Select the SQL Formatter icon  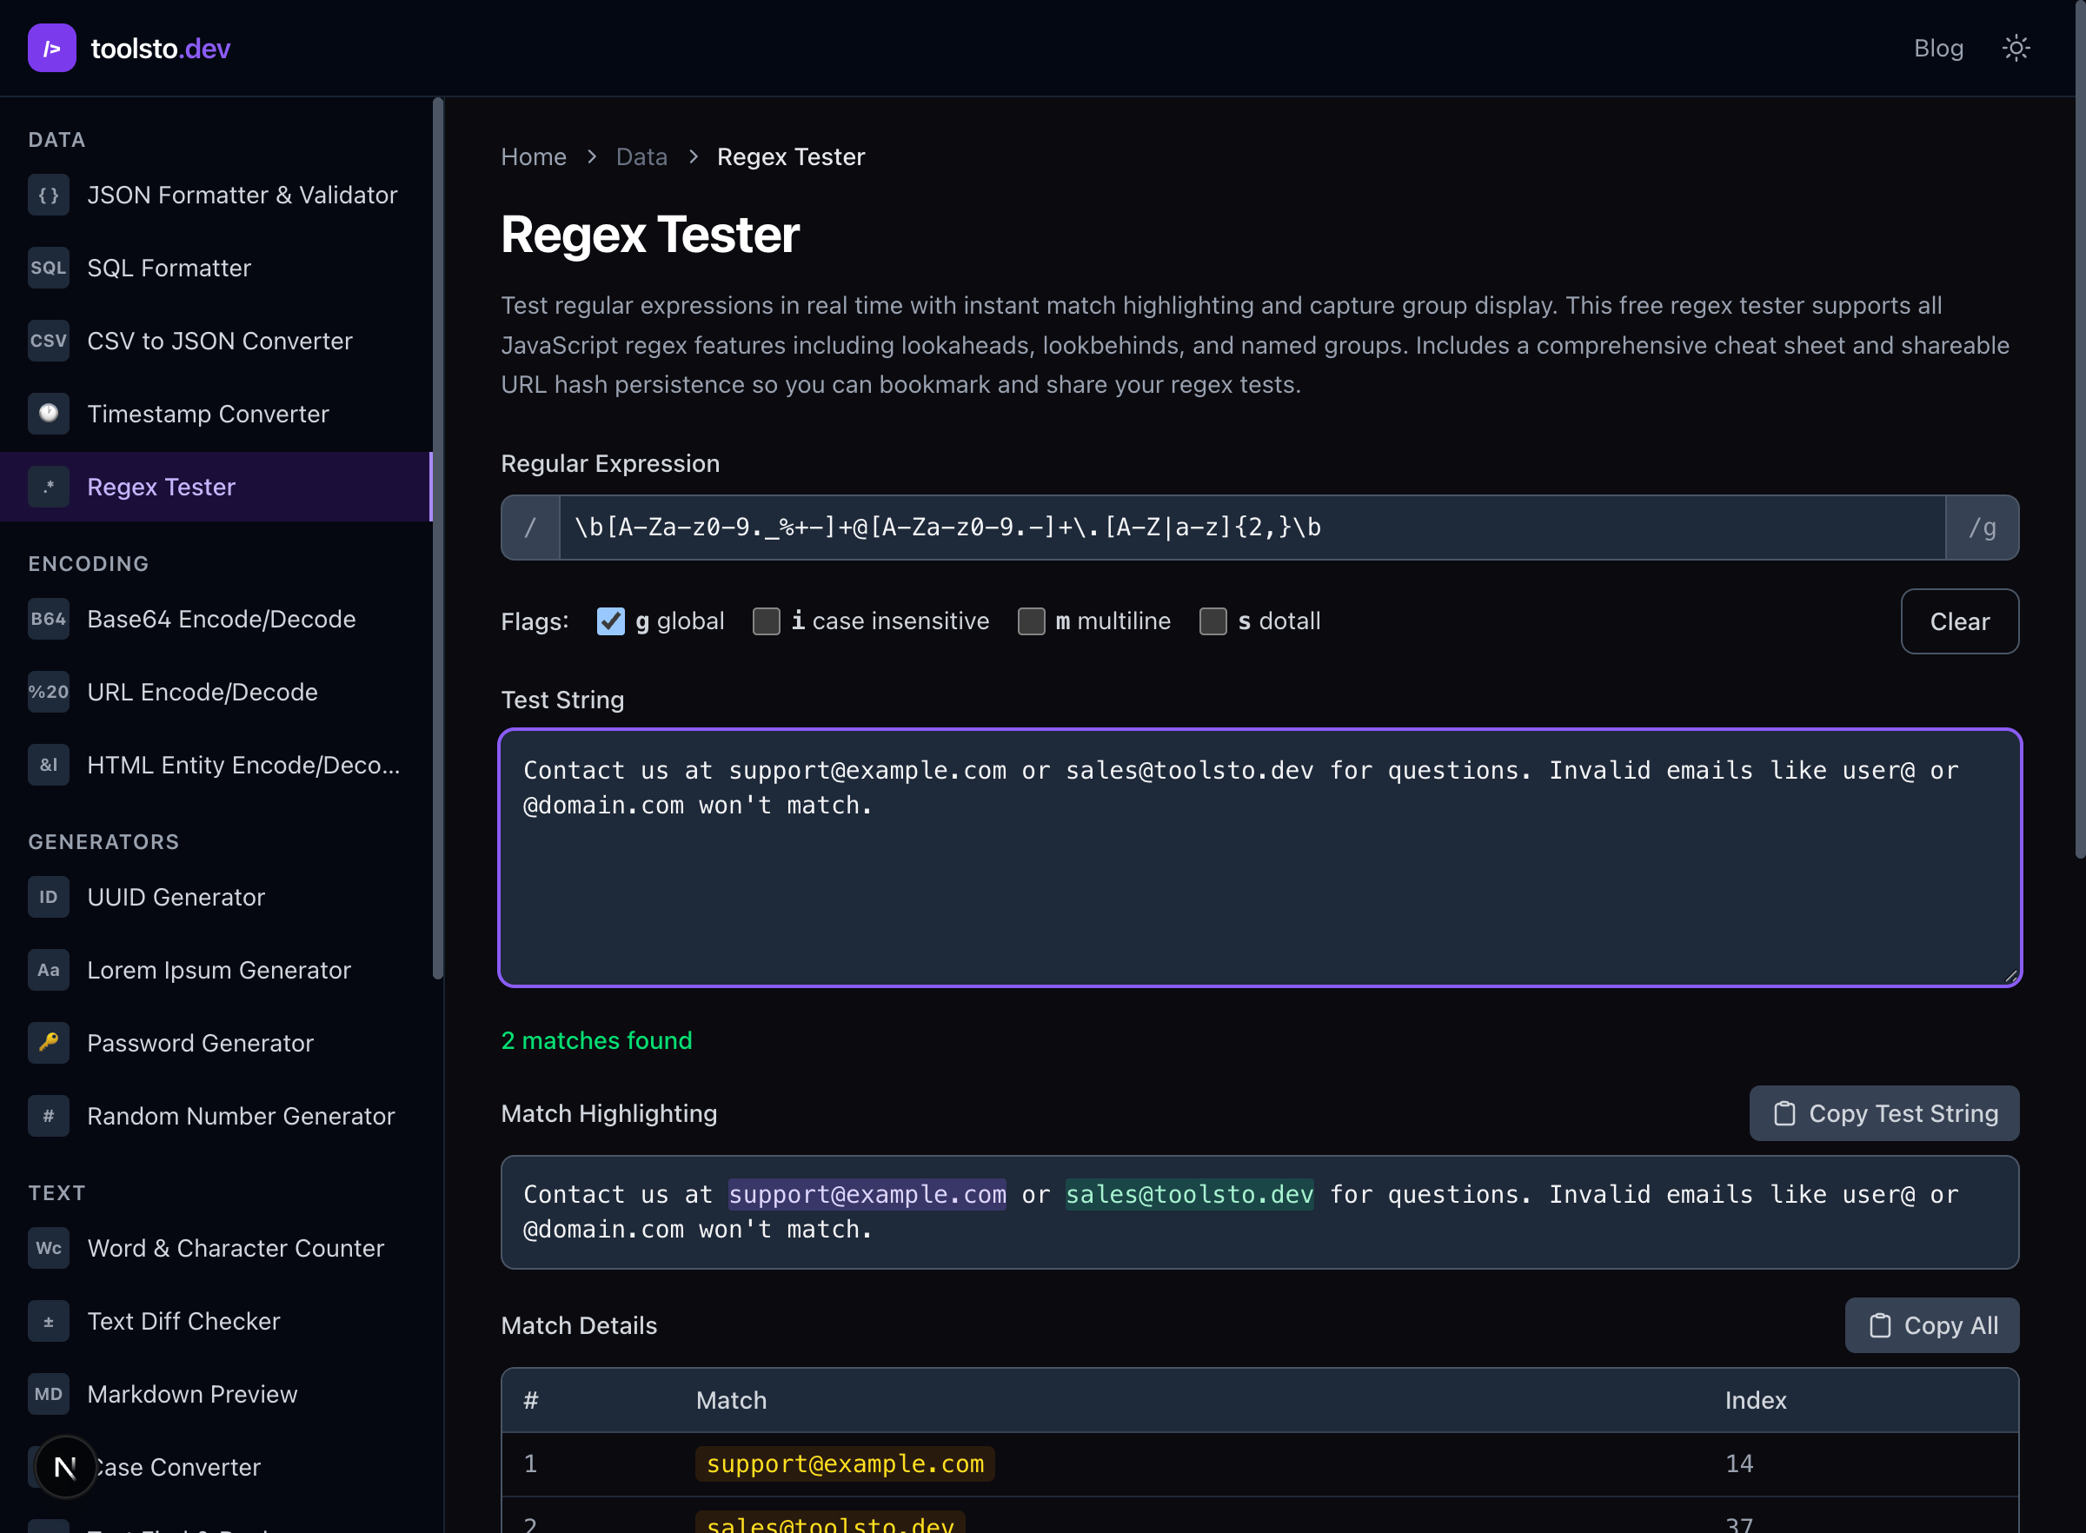coord(49,268)
